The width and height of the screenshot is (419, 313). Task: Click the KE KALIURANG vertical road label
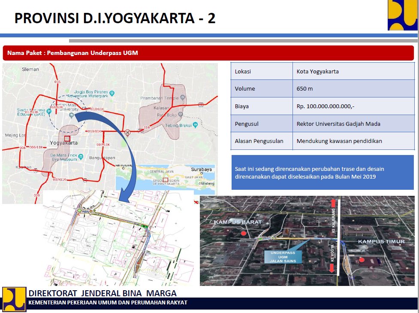[333, 220]
